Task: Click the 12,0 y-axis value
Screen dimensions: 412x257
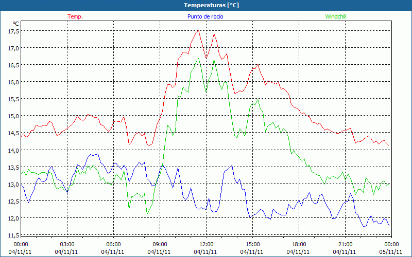Action: pos(14,218)
